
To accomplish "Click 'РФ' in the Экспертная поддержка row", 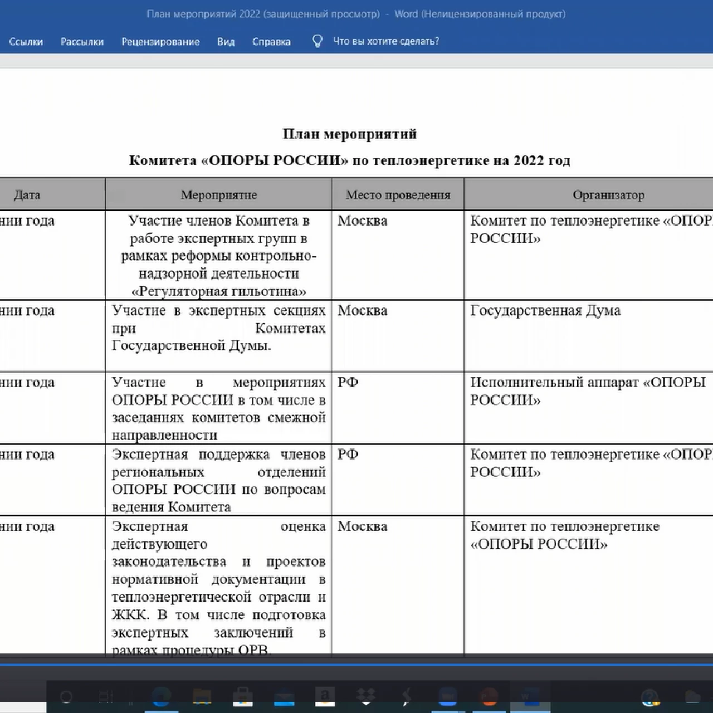I will (348, 454).
